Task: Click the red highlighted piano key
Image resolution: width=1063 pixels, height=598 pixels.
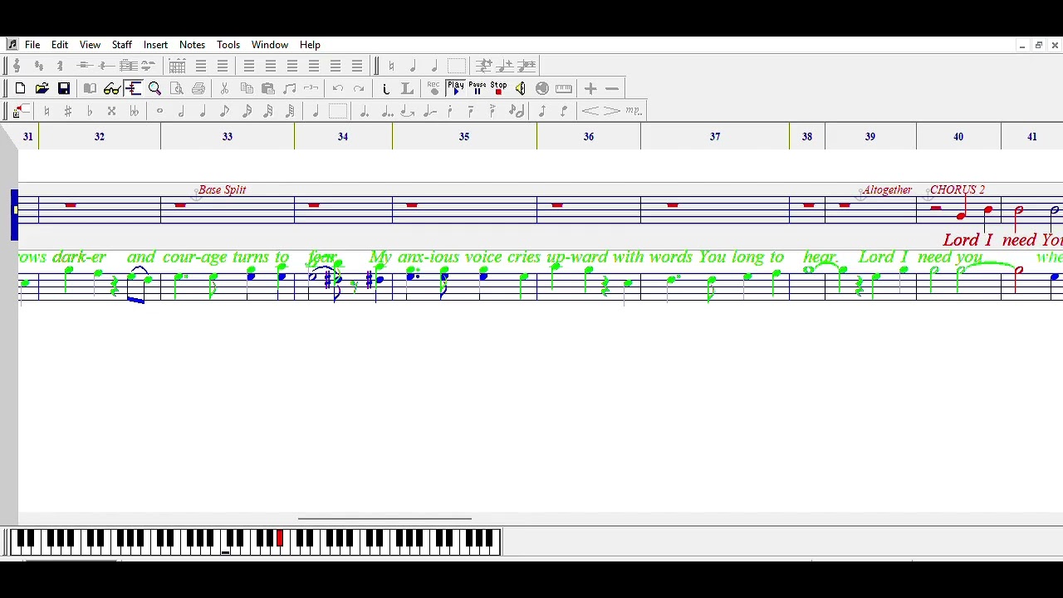Action: click(x=280, y=539)
